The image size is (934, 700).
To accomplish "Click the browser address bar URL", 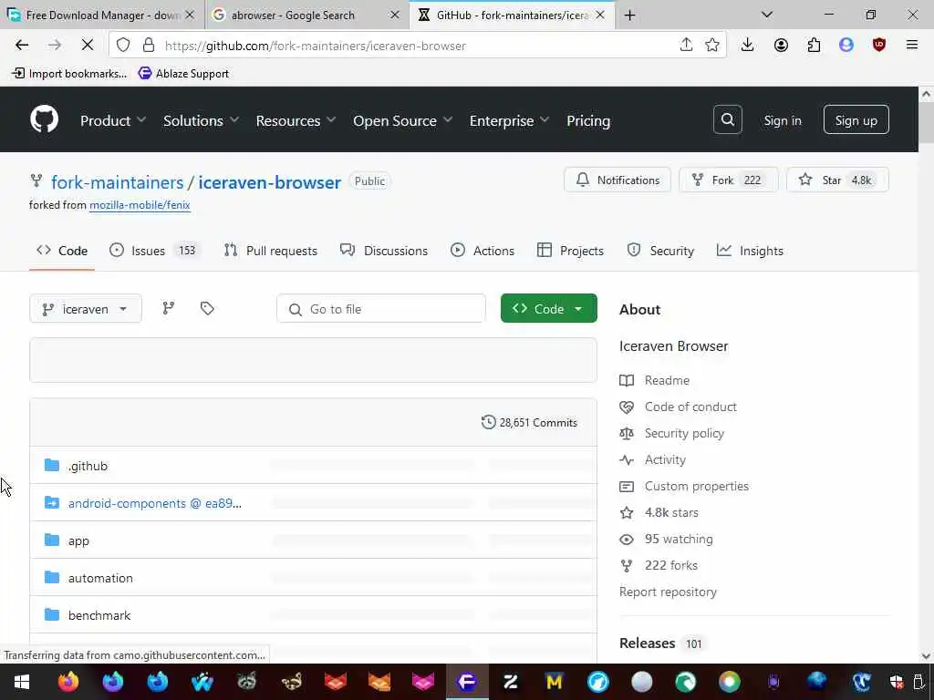I will [x=315, y=46].
